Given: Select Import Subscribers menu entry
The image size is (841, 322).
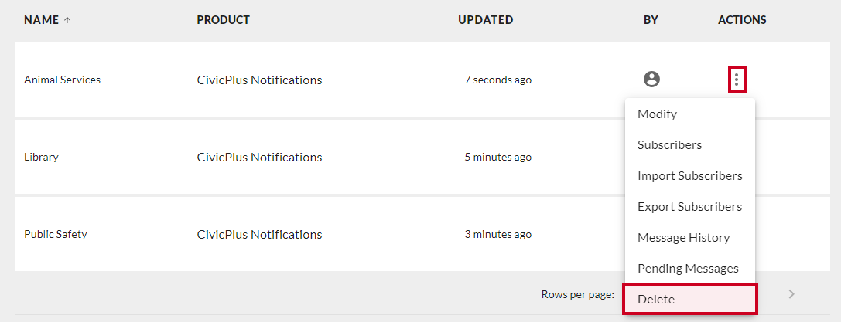Looking at the screenshot, I should point(690,176).
